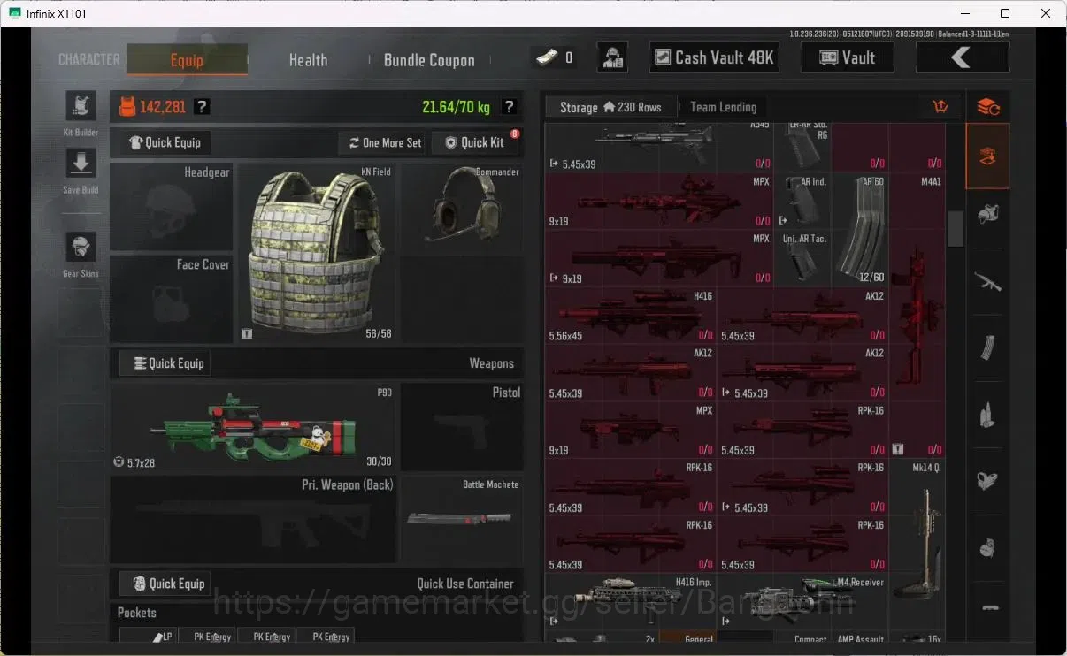Click Quick Equip above the gear slots
Viewport: 1067px width, 656px height.
(165, 142)
